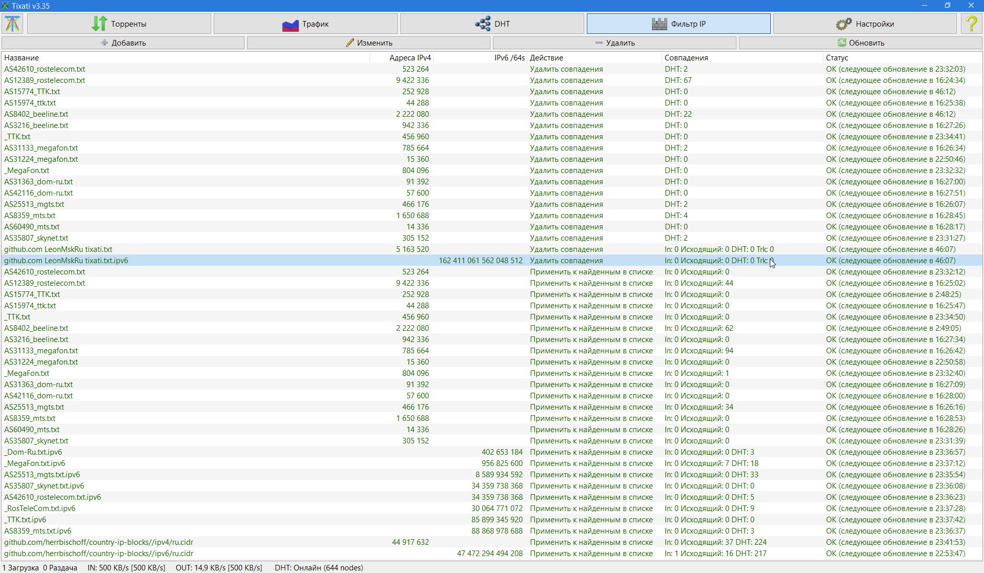This screenshot has width=984, height=573.
Task: Click the IN: 500 KB/s status entry
Action: 127,568
